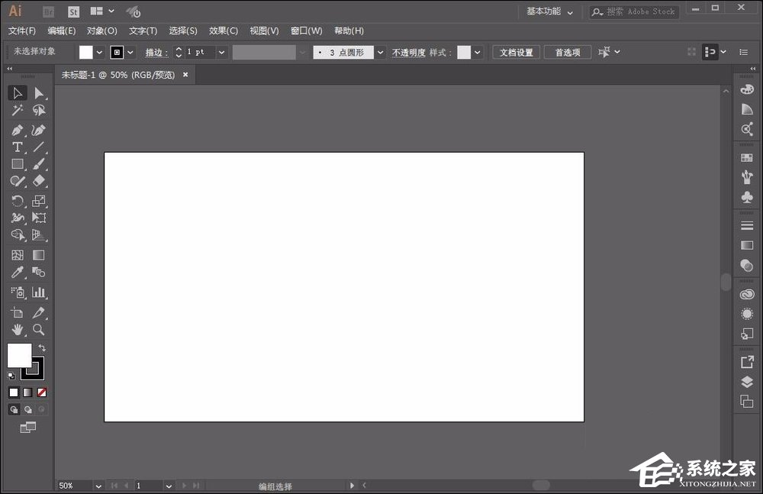The image size is (763, 494).
Task: Open the 对象(O) menu
Action: [x=102, y=31]
